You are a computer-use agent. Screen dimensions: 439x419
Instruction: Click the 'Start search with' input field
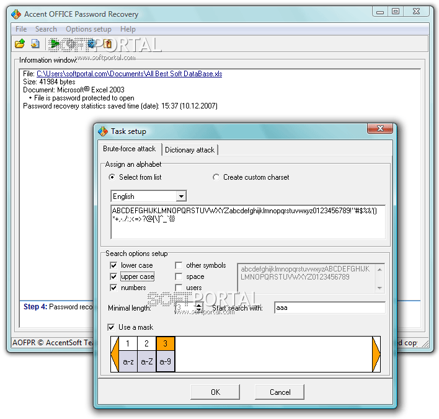click(330, 307)
